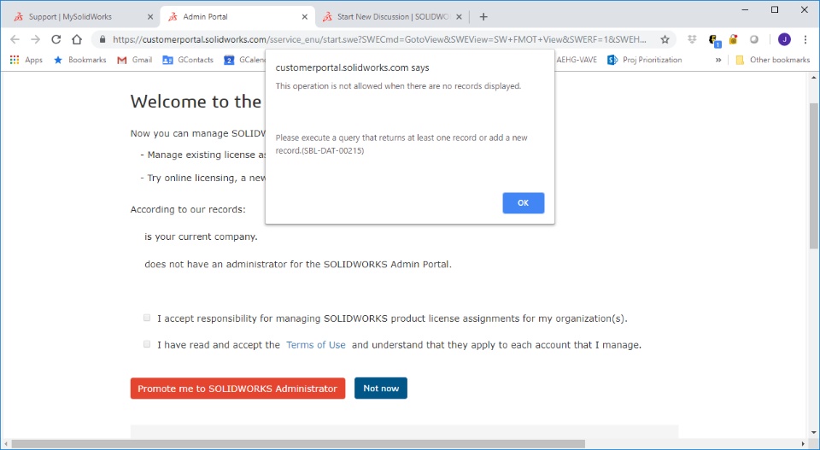Open the Dropbox extension icon

[x=692, y=39]
